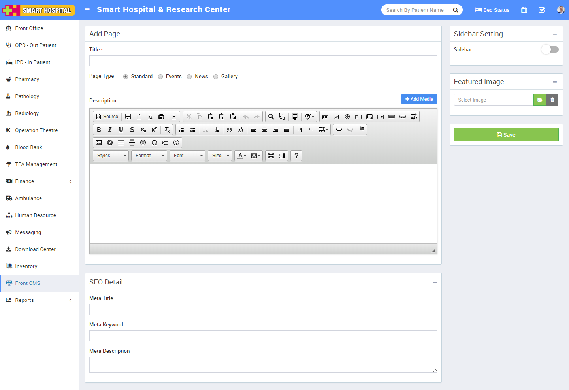The height and width of the screenshot is (390, 569).
Task: Enable the Sidebar toggle switch
Action: tap(550, 49)
